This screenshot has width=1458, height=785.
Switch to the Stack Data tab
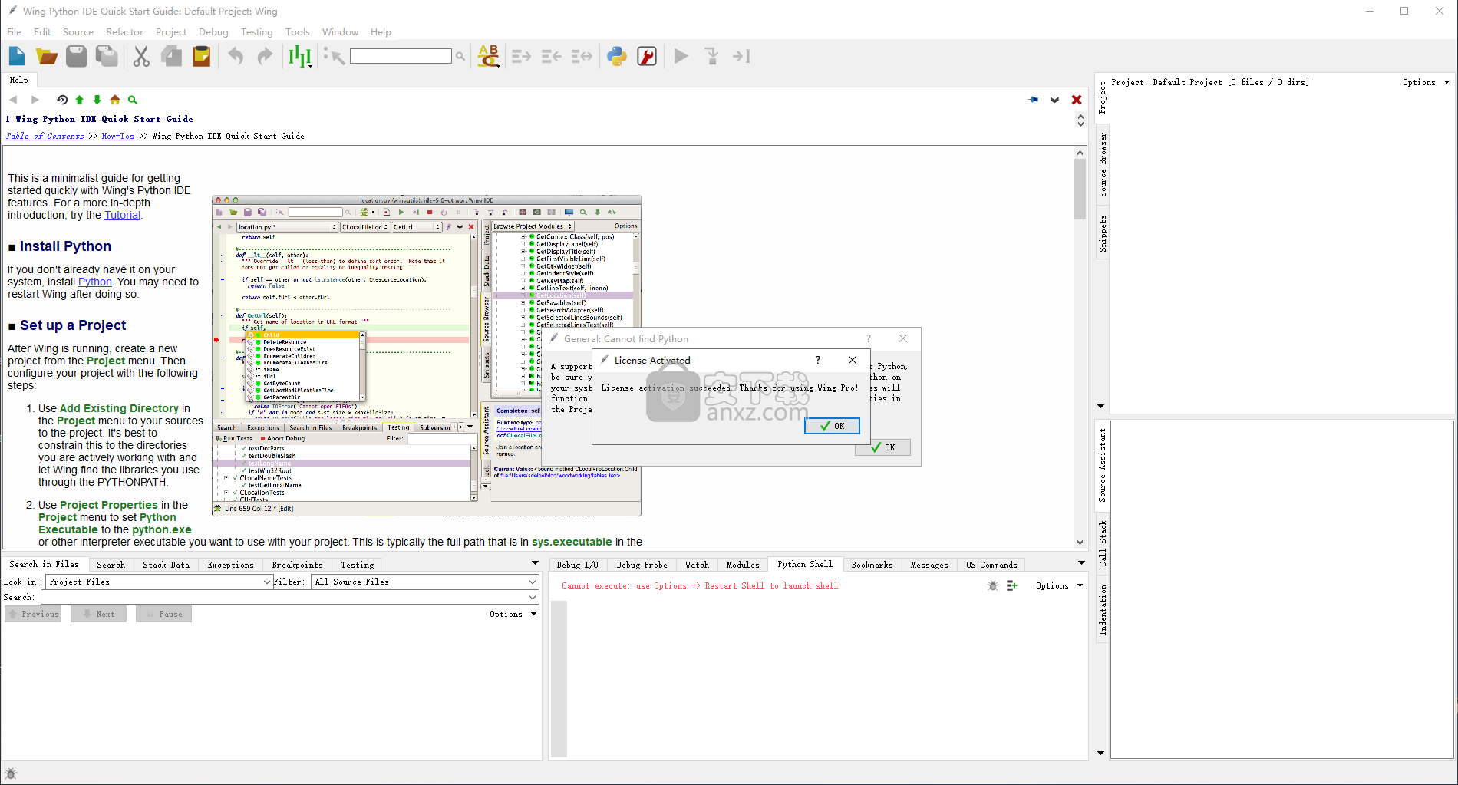(166, 565)
